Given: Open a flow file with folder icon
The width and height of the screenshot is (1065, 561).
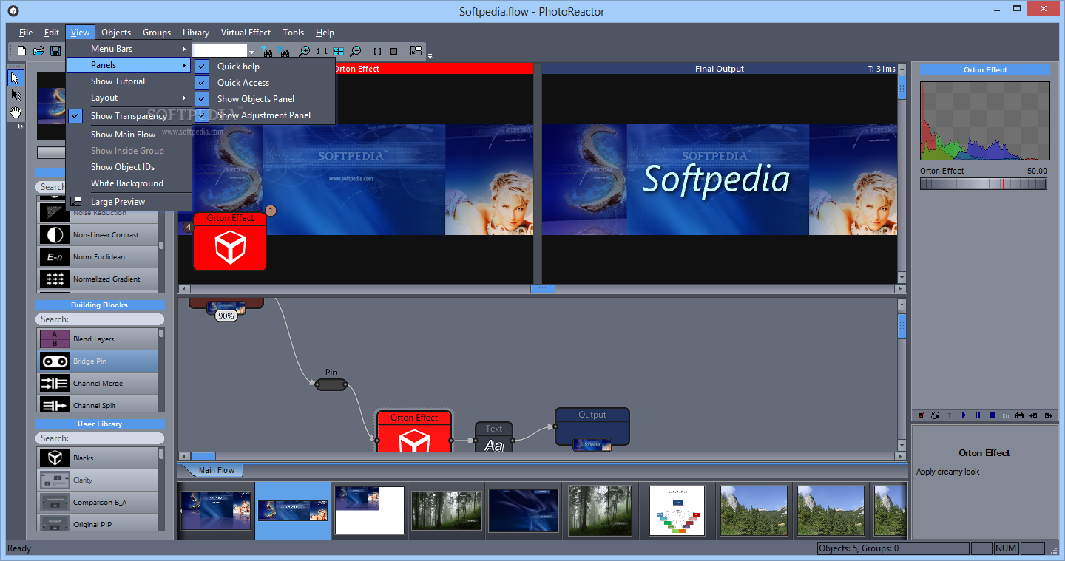Looking at the screenshot, I should (38, 51).
